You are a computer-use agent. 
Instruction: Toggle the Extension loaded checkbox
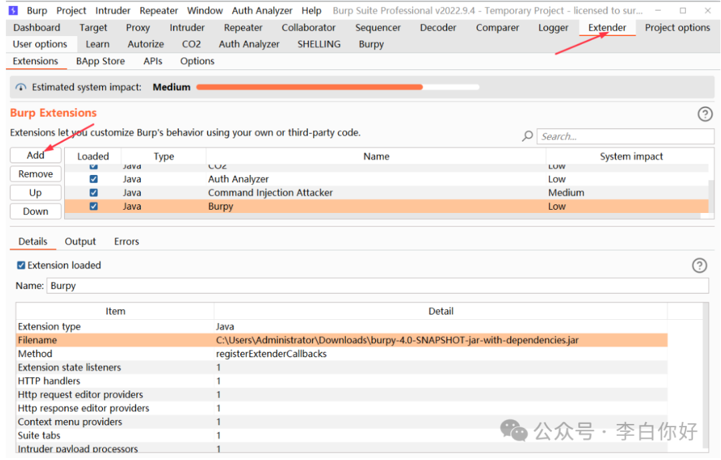(21, 266)
